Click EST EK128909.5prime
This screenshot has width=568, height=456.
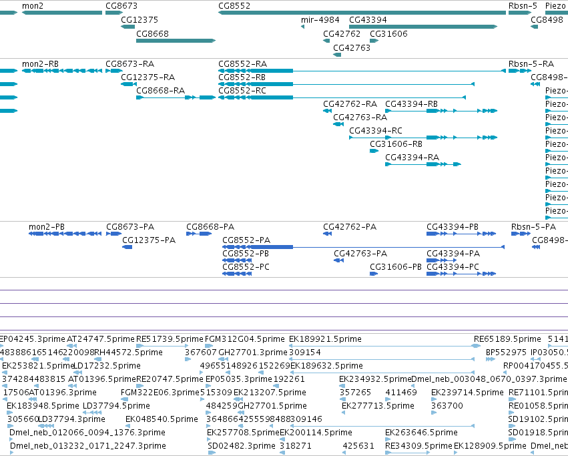click(490, 446)
